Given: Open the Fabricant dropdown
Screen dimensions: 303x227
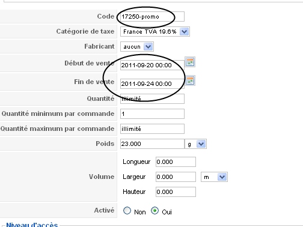Looking at the screenshot, I should pyautogui.click(x=137, y=47).
